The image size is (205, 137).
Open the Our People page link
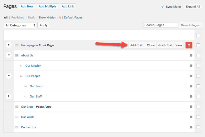pos(33,76)
